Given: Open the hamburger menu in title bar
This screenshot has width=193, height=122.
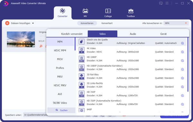Looking at the screenshot, I should pos(167,3).
